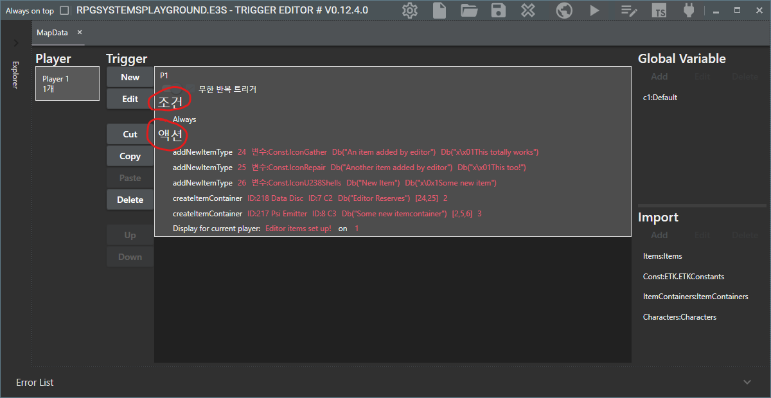Select createItemContainer ID:217 Psi Emitter line

[x=327, y=214]
